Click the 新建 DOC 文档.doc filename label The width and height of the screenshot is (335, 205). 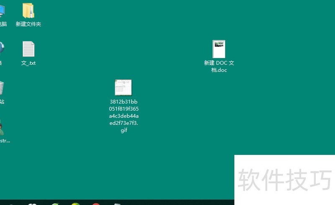tap(219, 67)
